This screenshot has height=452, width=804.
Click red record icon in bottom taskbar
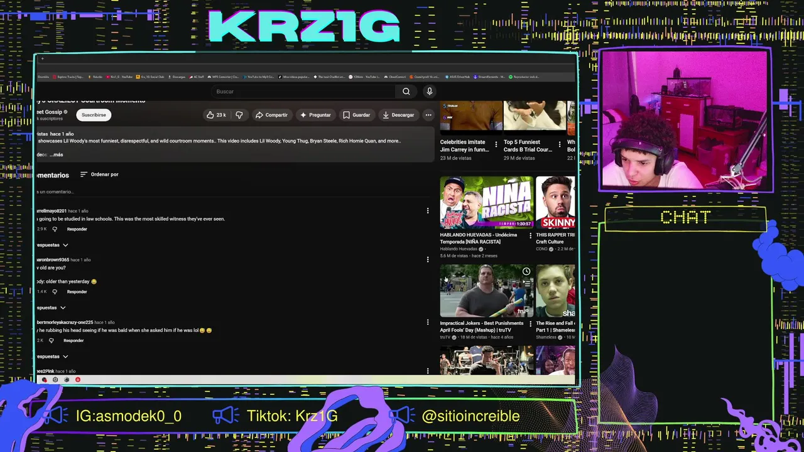point(78,379)
